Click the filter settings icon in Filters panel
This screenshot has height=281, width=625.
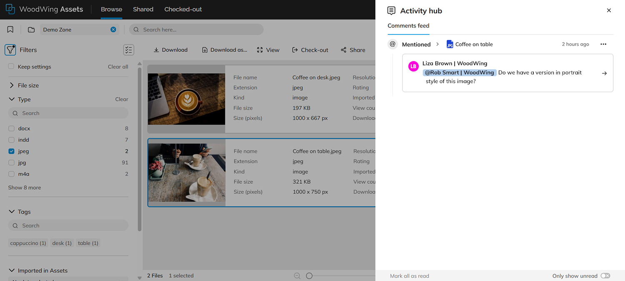(x=128, y=49)
